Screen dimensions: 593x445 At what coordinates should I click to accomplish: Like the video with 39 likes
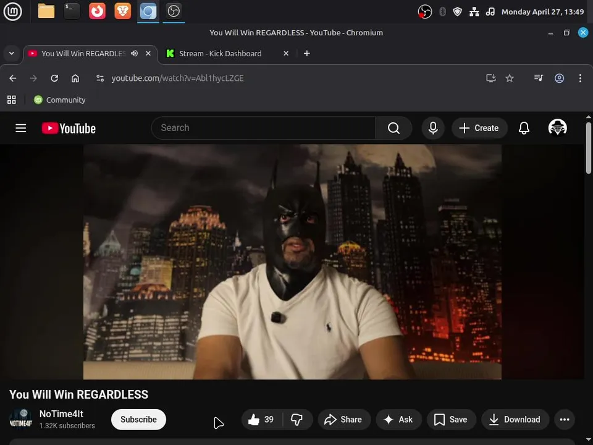click(x=261, y=419)
